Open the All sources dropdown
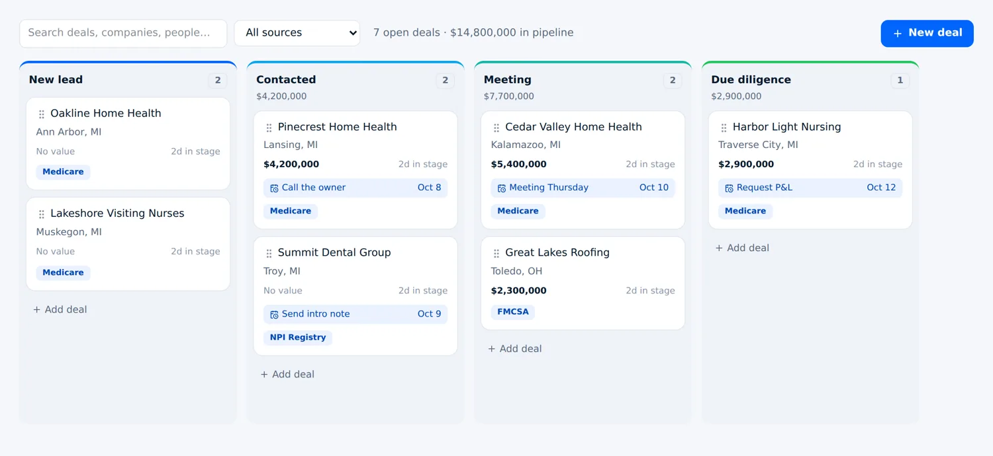 [297, 33]
